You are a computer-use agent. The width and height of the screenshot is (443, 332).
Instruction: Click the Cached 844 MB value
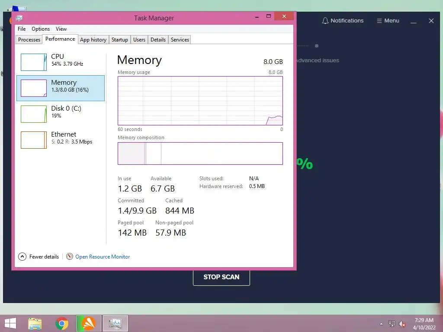(x=180, y=211)
